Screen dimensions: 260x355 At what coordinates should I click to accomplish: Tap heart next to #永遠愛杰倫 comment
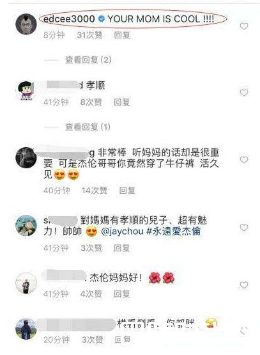[244, 227]
